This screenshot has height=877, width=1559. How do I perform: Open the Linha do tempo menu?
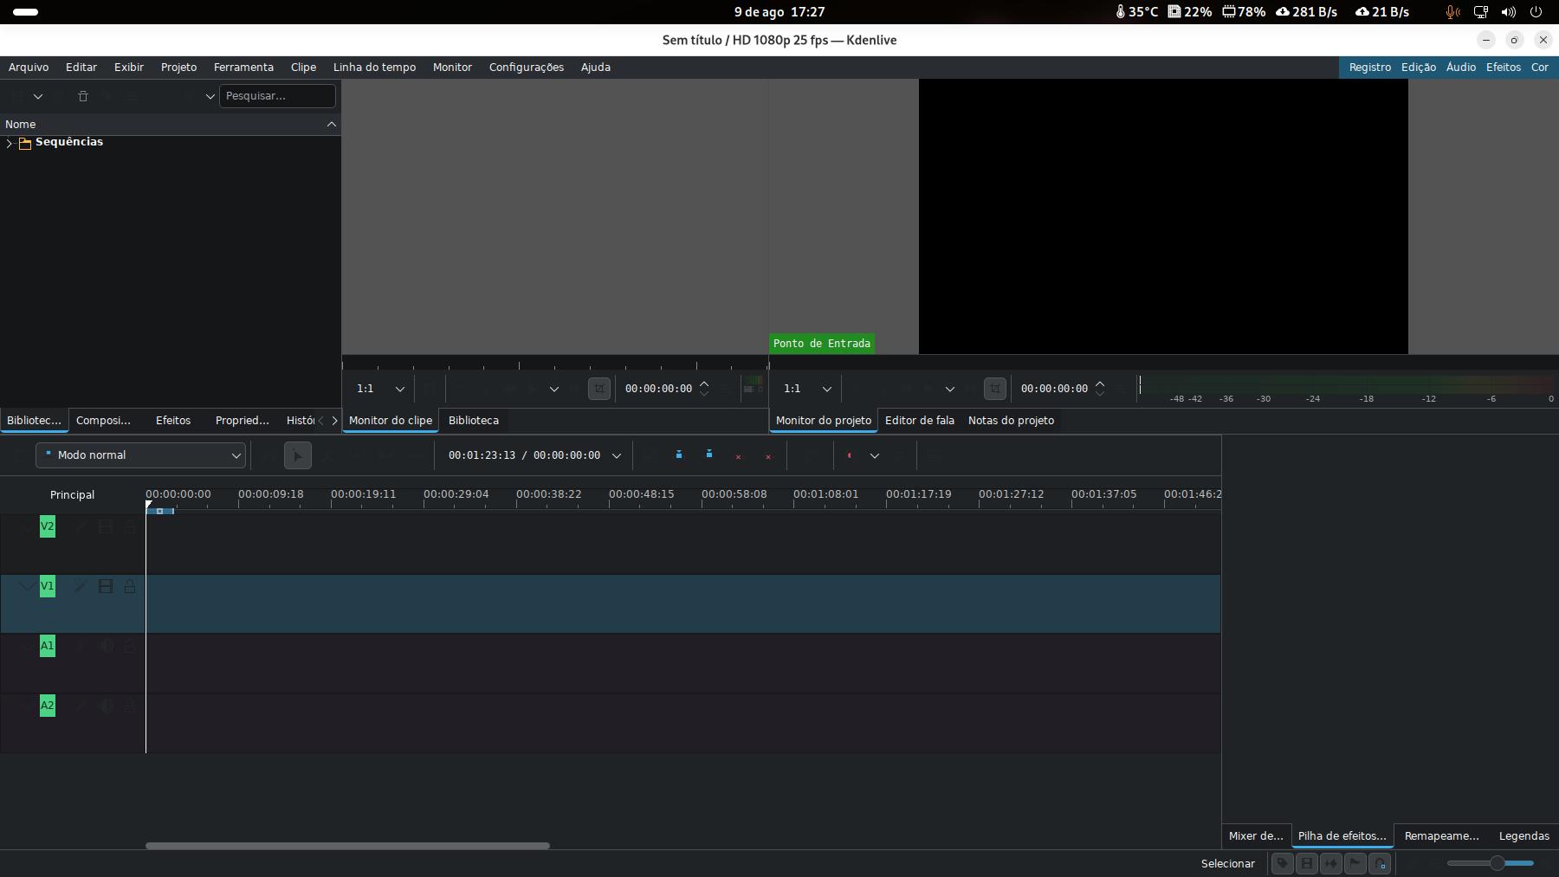click(x=374, y=67)
